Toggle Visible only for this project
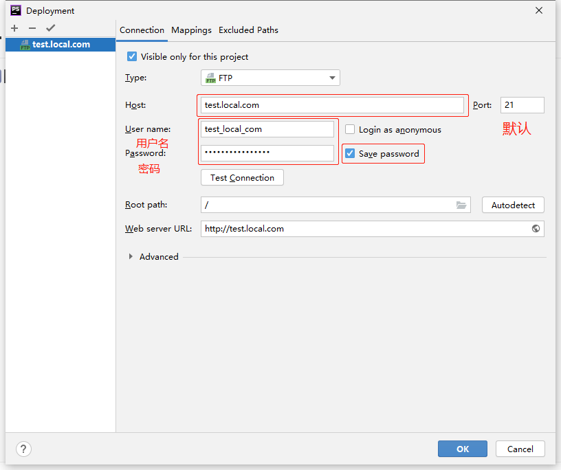This screenshot has width=561, height=470. [132, 57]
